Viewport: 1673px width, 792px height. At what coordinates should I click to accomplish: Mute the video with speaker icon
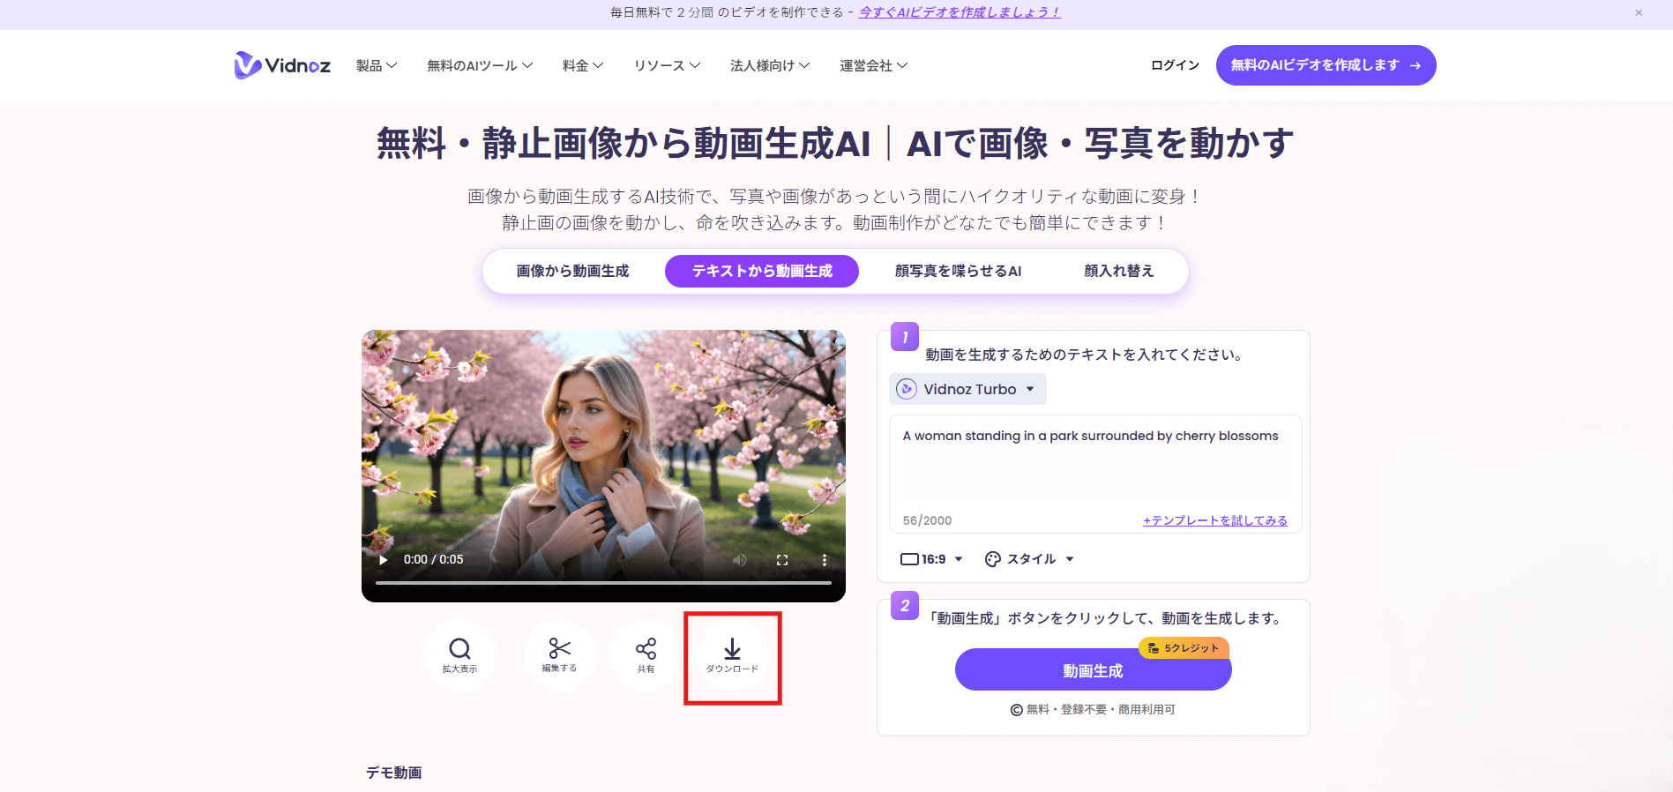740,560
